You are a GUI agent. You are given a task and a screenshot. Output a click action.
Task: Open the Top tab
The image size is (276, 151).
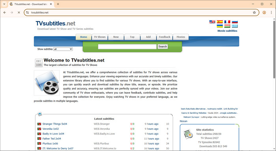pos(132,37)
